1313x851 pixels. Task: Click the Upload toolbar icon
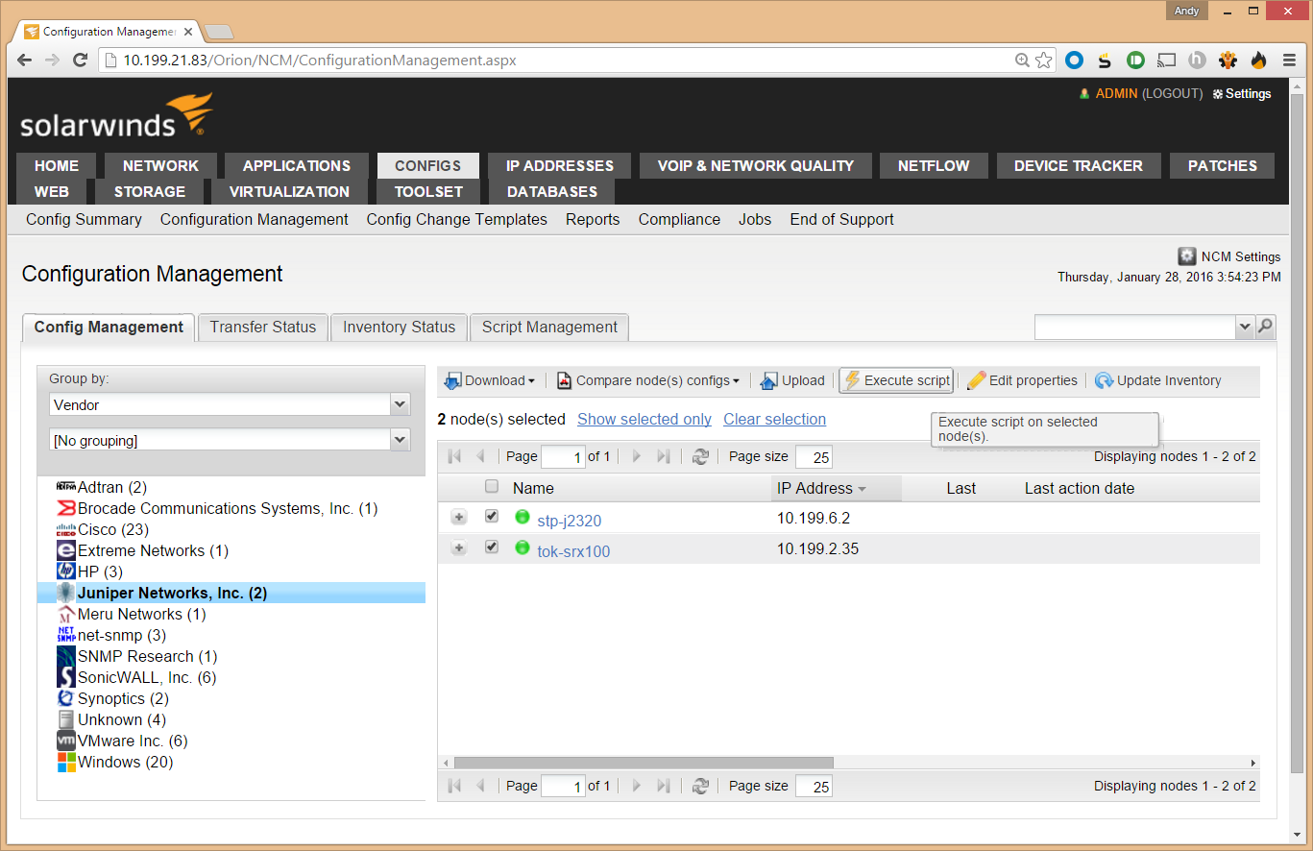tap(768, 381)
